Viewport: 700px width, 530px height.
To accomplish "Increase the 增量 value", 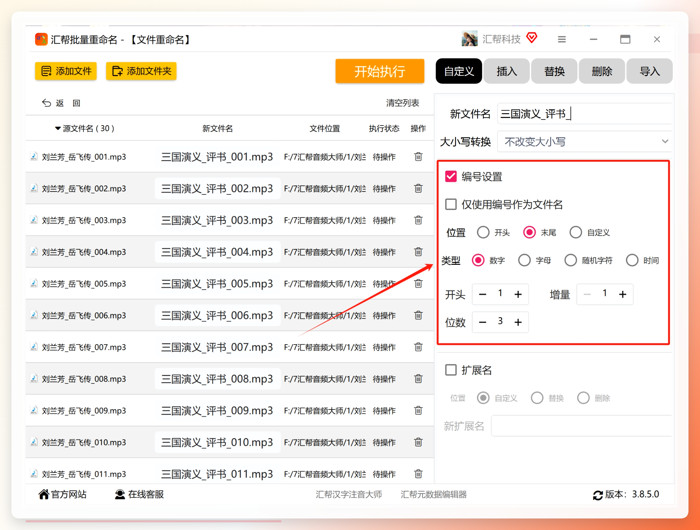I will 623,294.
